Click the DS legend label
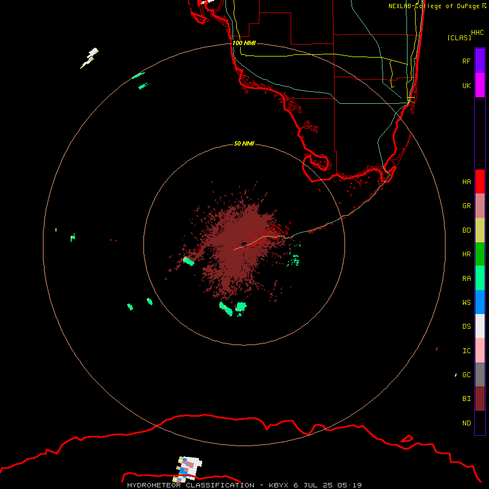Screen dimensions: 489x489 (x=466, y=327)
